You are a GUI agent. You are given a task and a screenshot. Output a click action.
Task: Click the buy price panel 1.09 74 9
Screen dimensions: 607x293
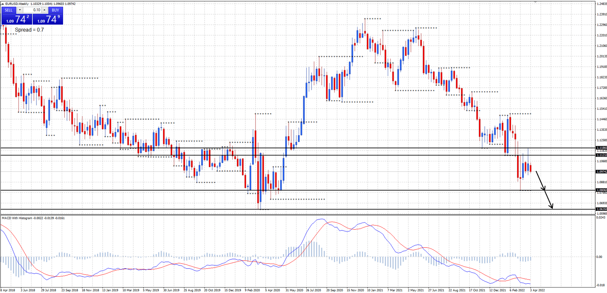tap(47, 19)
